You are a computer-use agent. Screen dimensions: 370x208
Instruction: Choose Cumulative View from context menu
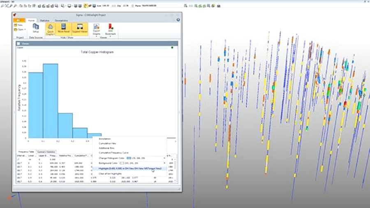(x=106, y=144)
